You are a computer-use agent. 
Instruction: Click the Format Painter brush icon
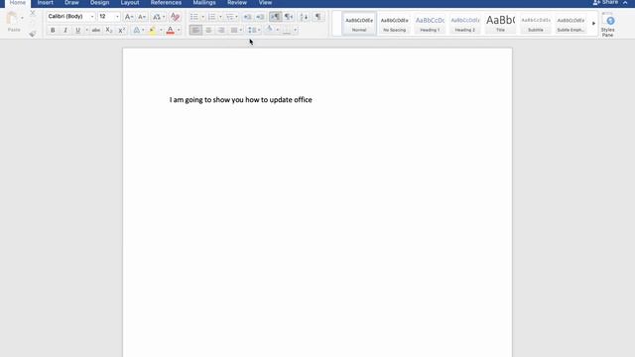[33, 34]
